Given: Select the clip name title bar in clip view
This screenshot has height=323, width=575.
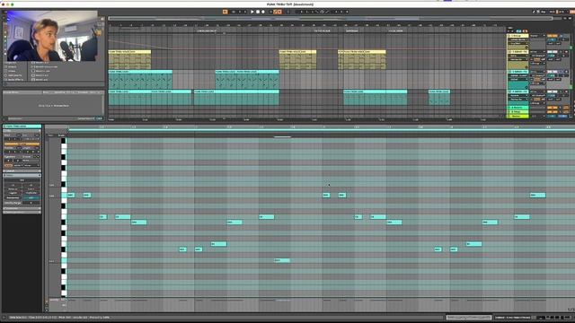Looking at the screenshot, I should click(22, 127).
